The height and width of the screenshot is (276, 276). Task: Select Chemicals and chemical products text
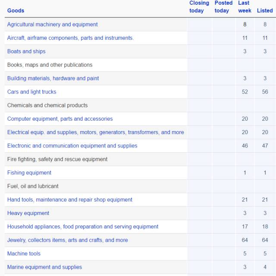(47, 106)
